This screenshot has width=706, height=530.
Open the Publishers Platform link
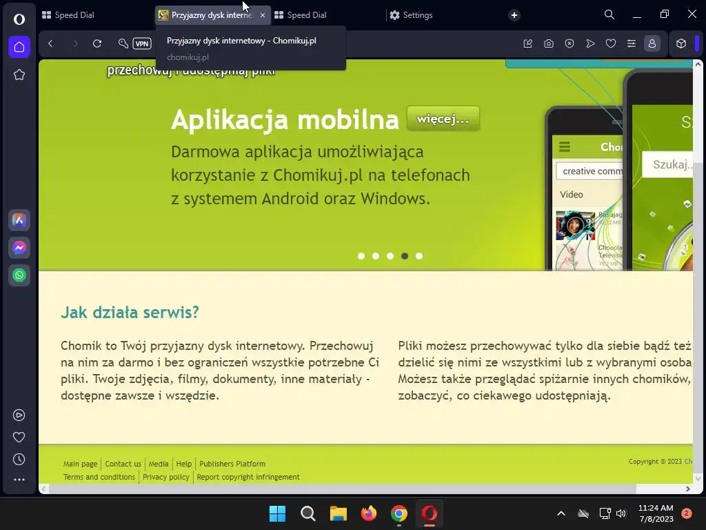pyautogui.click(x=232, y=464)
